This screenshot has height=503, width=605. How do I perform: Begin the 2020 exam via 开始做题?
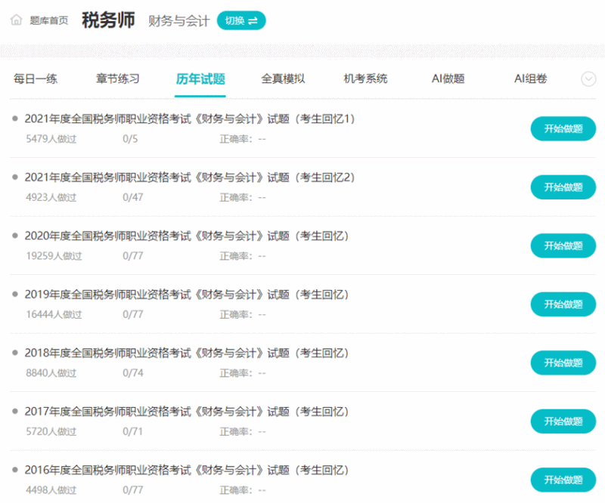point(563,245)
